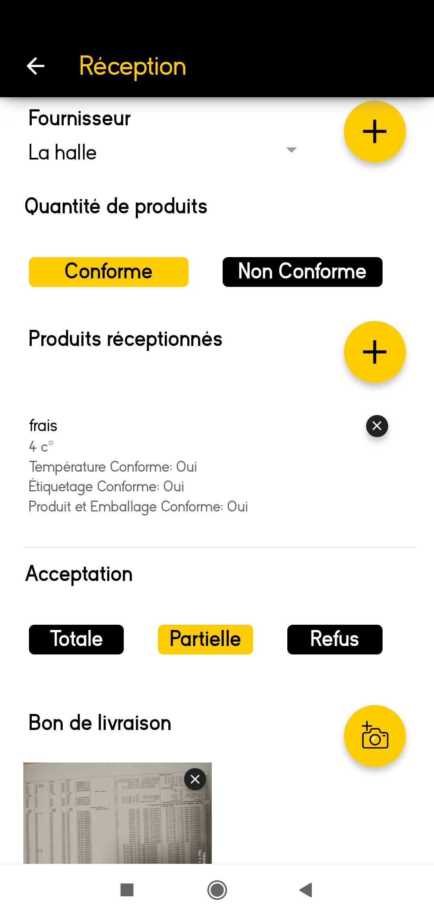The height and width of the screenshot is (916, 434).
Task: Open the frais product details
Action: (43, 425)
